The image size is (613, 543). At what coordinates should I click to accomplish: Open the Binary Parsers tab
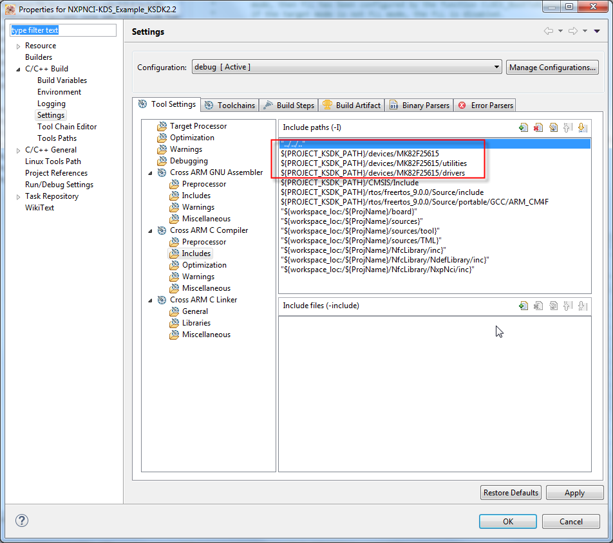coord(419,105)
